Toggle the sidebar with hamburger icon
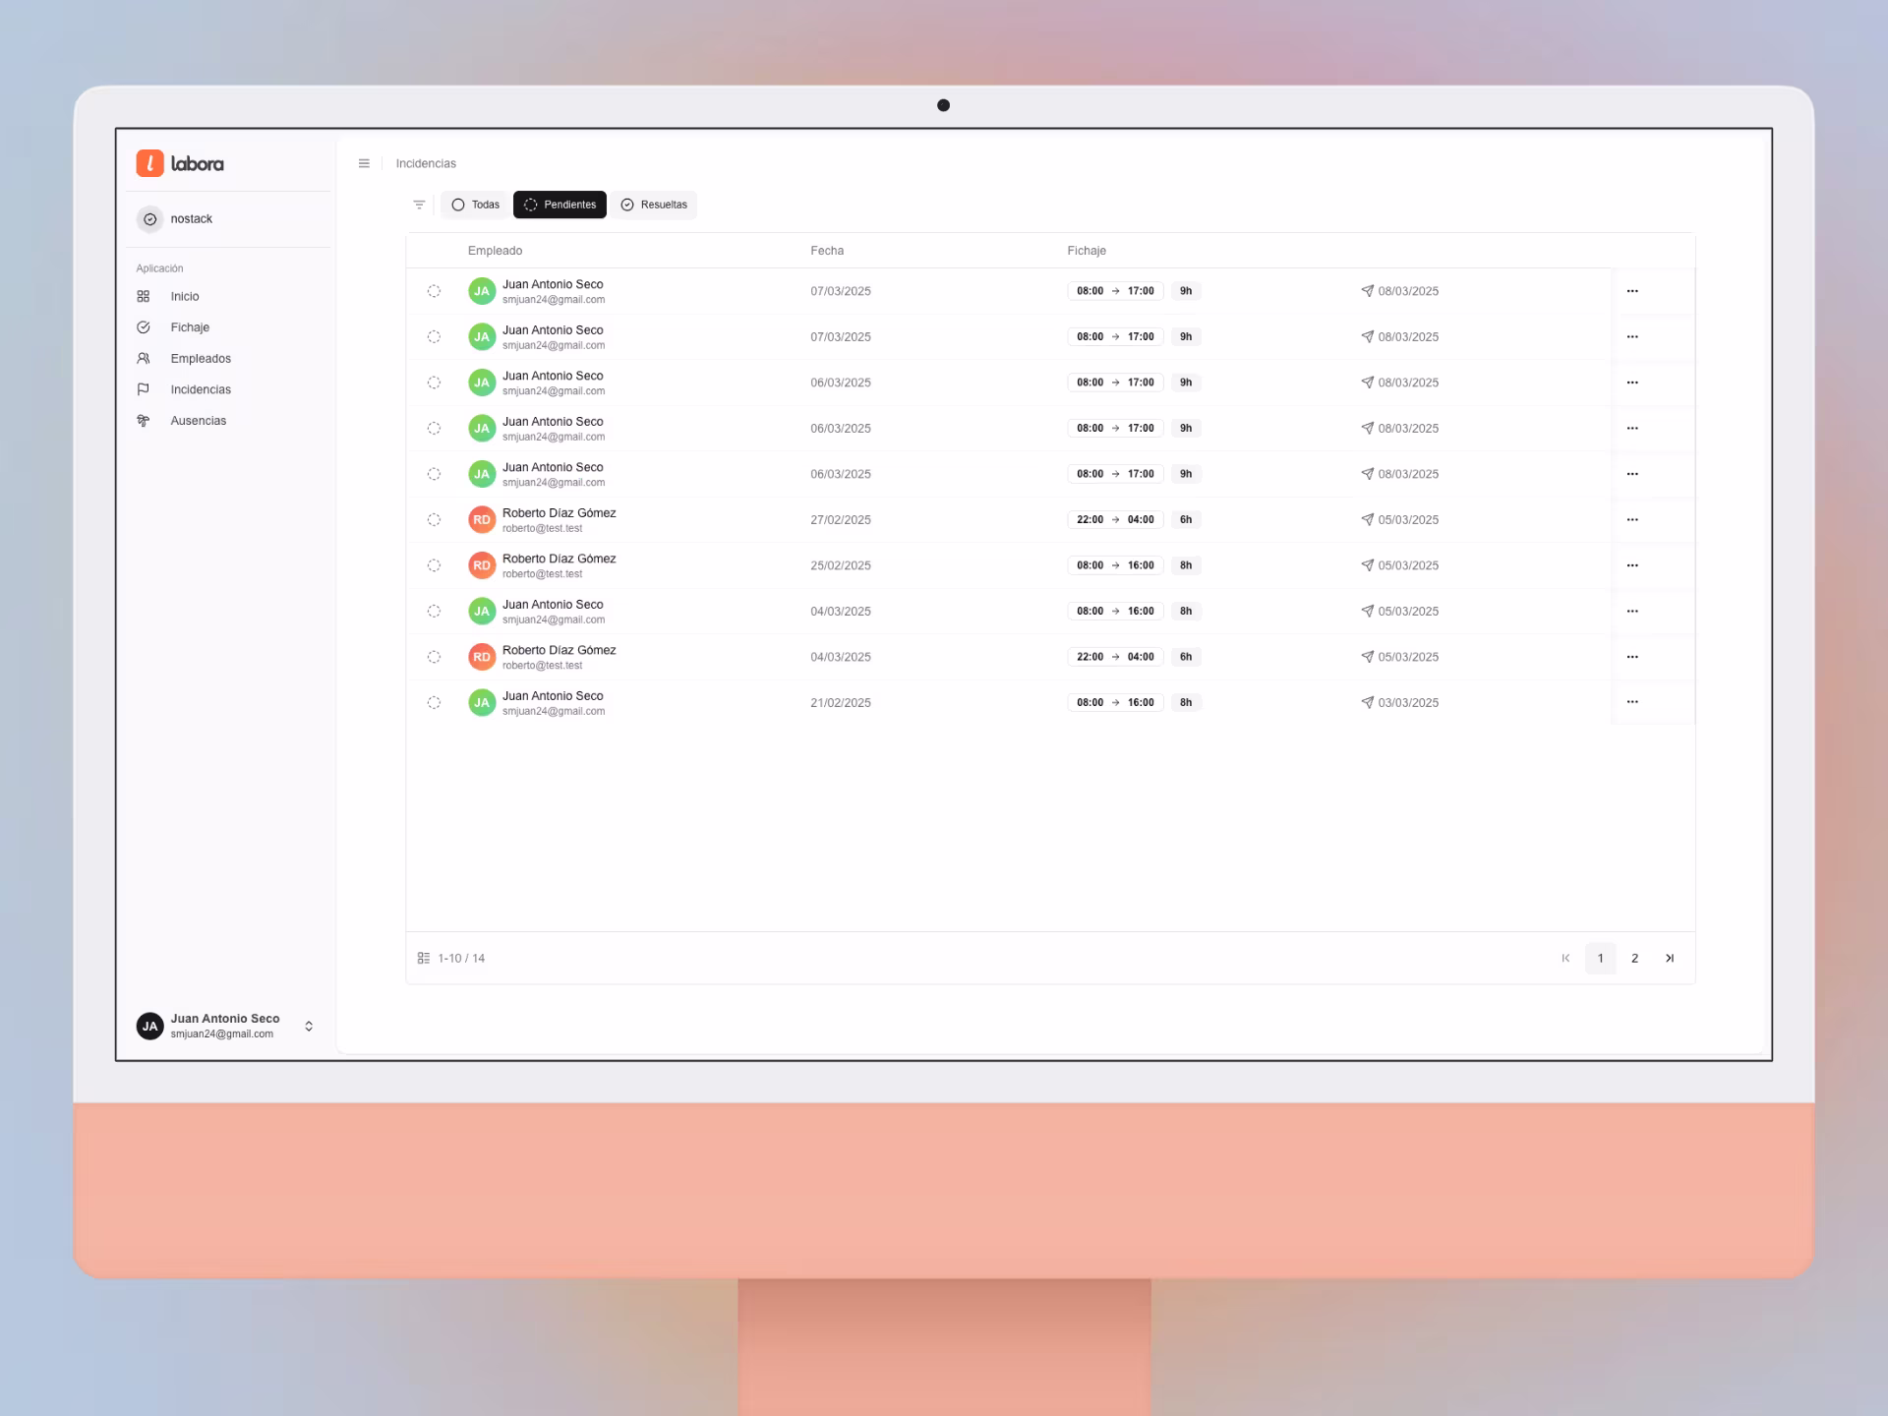Image resolution: width=1888 pixels, height=1416 pixels. [364, 163]
